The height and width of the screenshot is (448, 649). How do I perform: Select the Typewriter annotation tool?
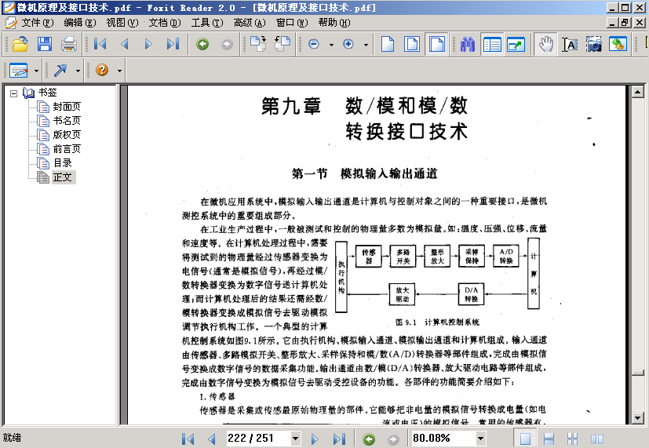(x=19, y=71)
